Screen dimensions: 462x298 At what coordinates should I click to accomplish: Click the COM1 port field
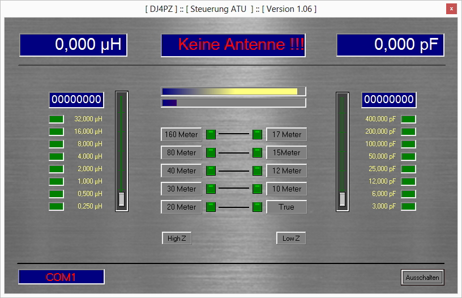[x=61, y=277]
